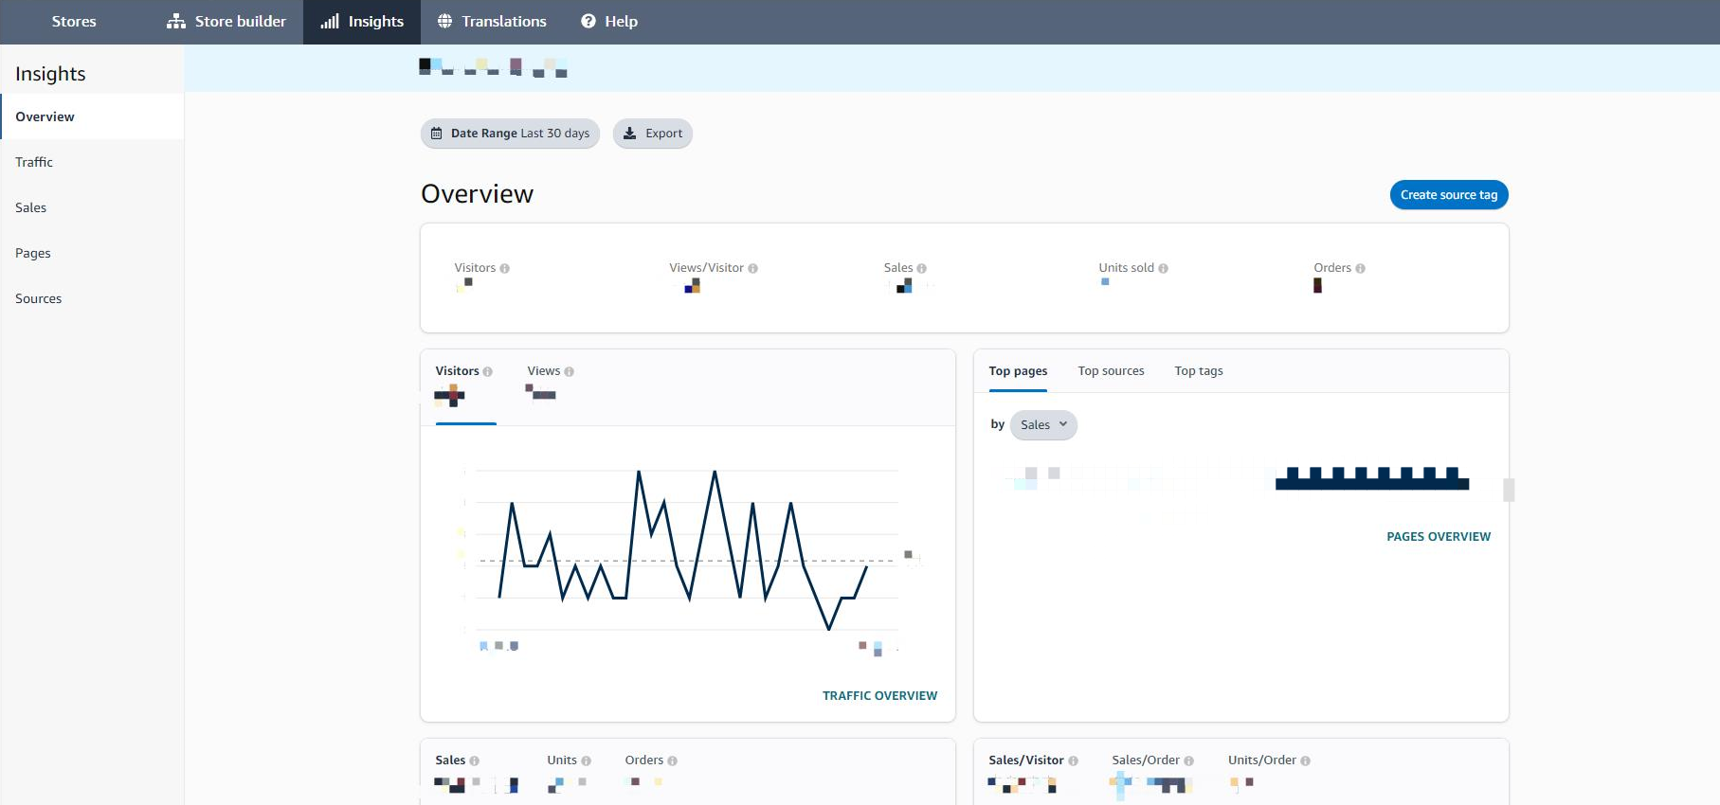Click the info icon next to Units/Order
Screen dimensions: 1720x805
point(1306,761)
